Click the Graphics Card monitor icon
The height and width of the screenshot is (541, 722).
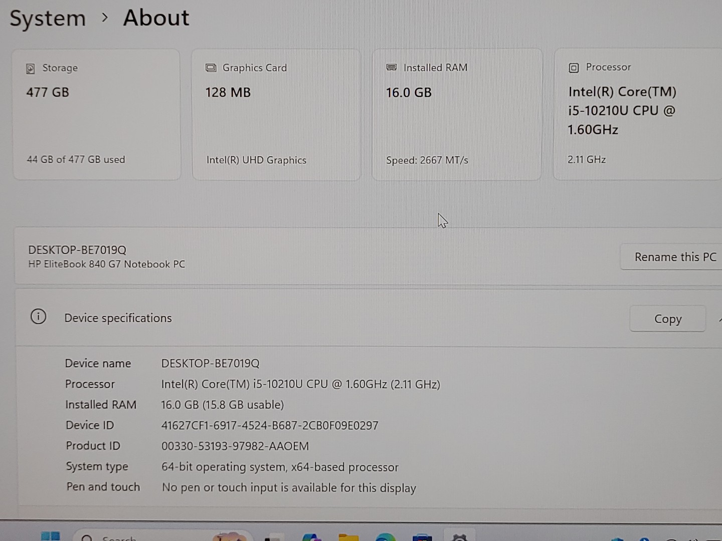(x=211, y=68)
